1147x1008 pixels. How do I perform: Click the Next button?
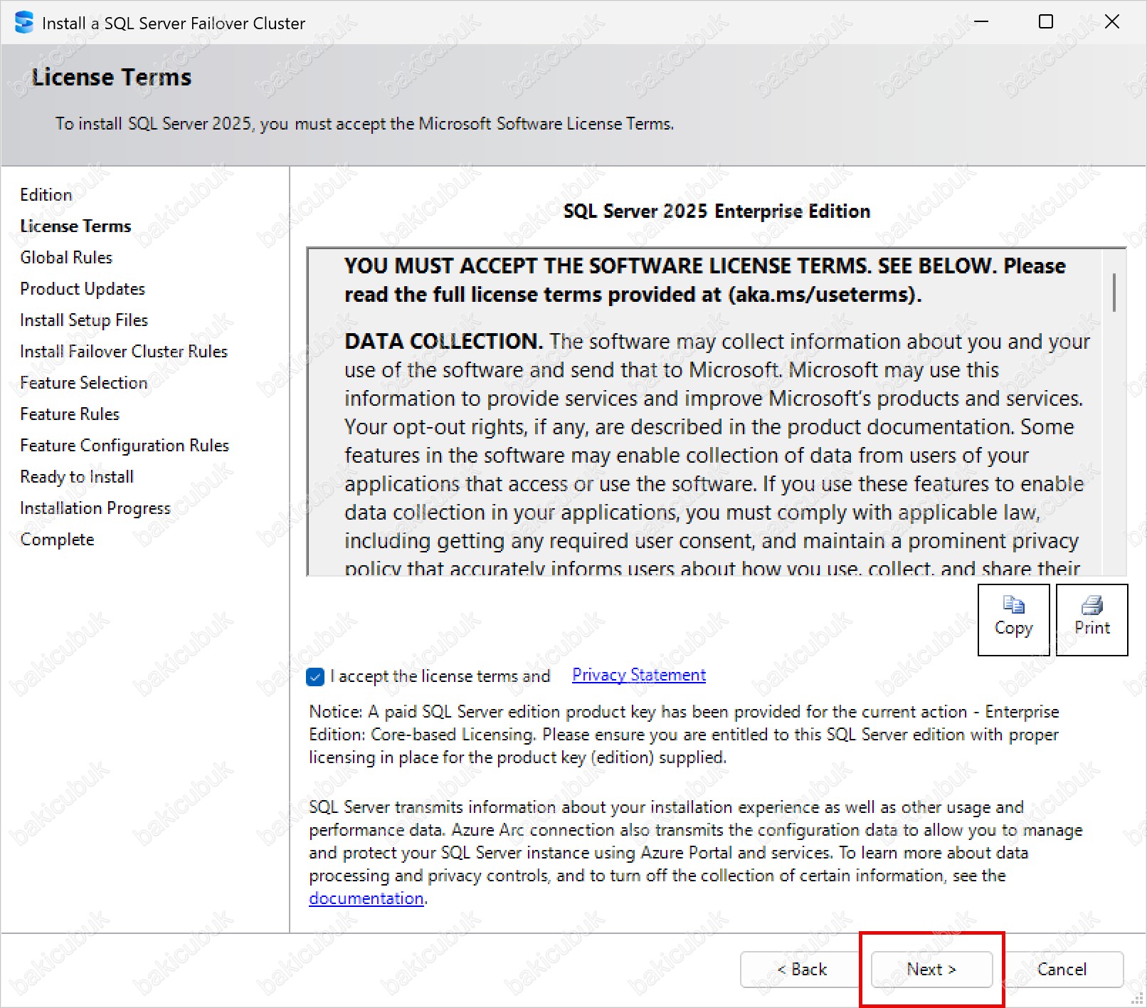931,970
